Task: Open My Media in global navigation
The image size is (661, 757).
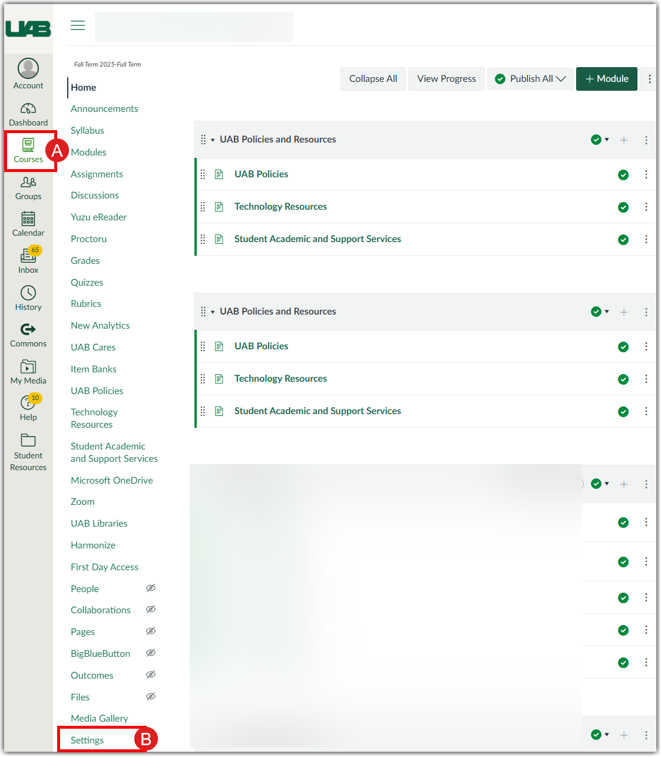Action: point(28,366)
